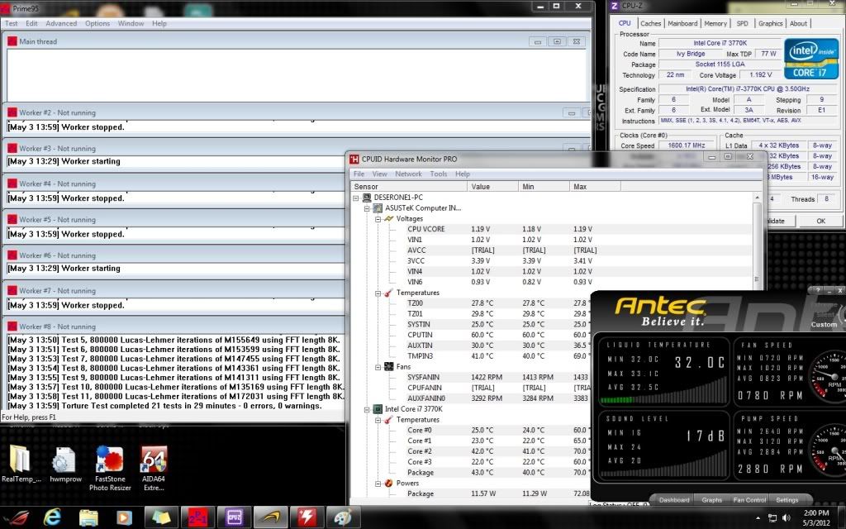Open the Help menu in Hardware Monitor
The image size is (846, 529).
click(x=463, y=174)
